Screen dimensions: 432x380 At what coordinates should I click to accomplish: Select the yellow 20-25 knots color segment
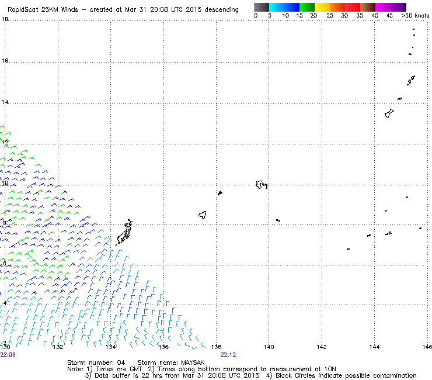click(322, 7)
